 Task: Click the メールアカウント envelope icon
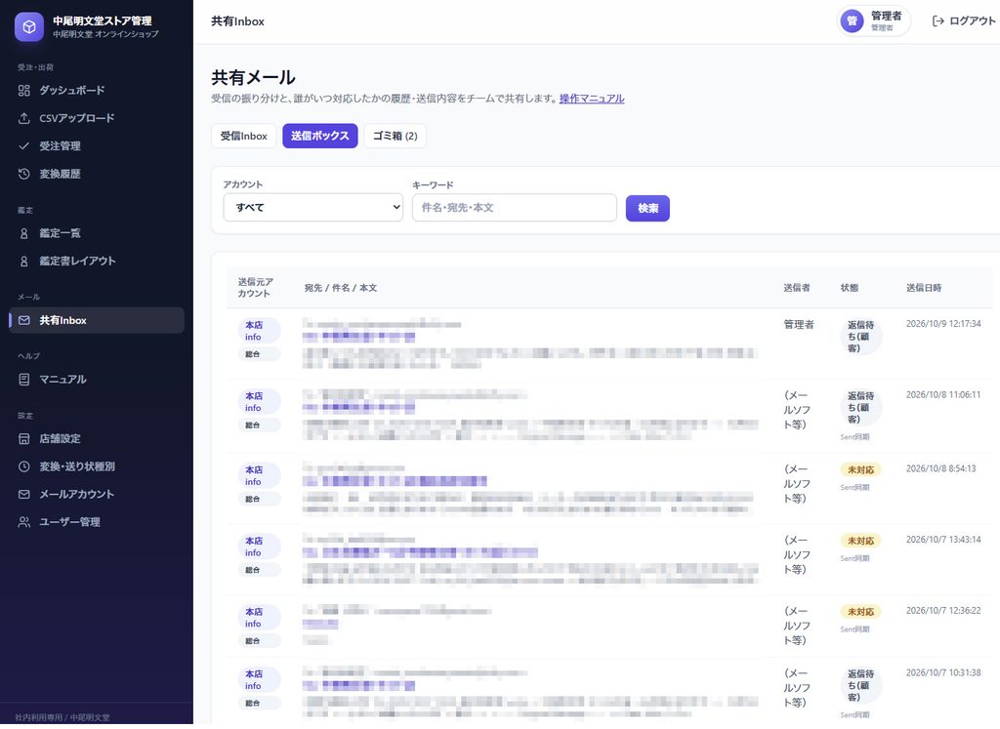(23, 495)
